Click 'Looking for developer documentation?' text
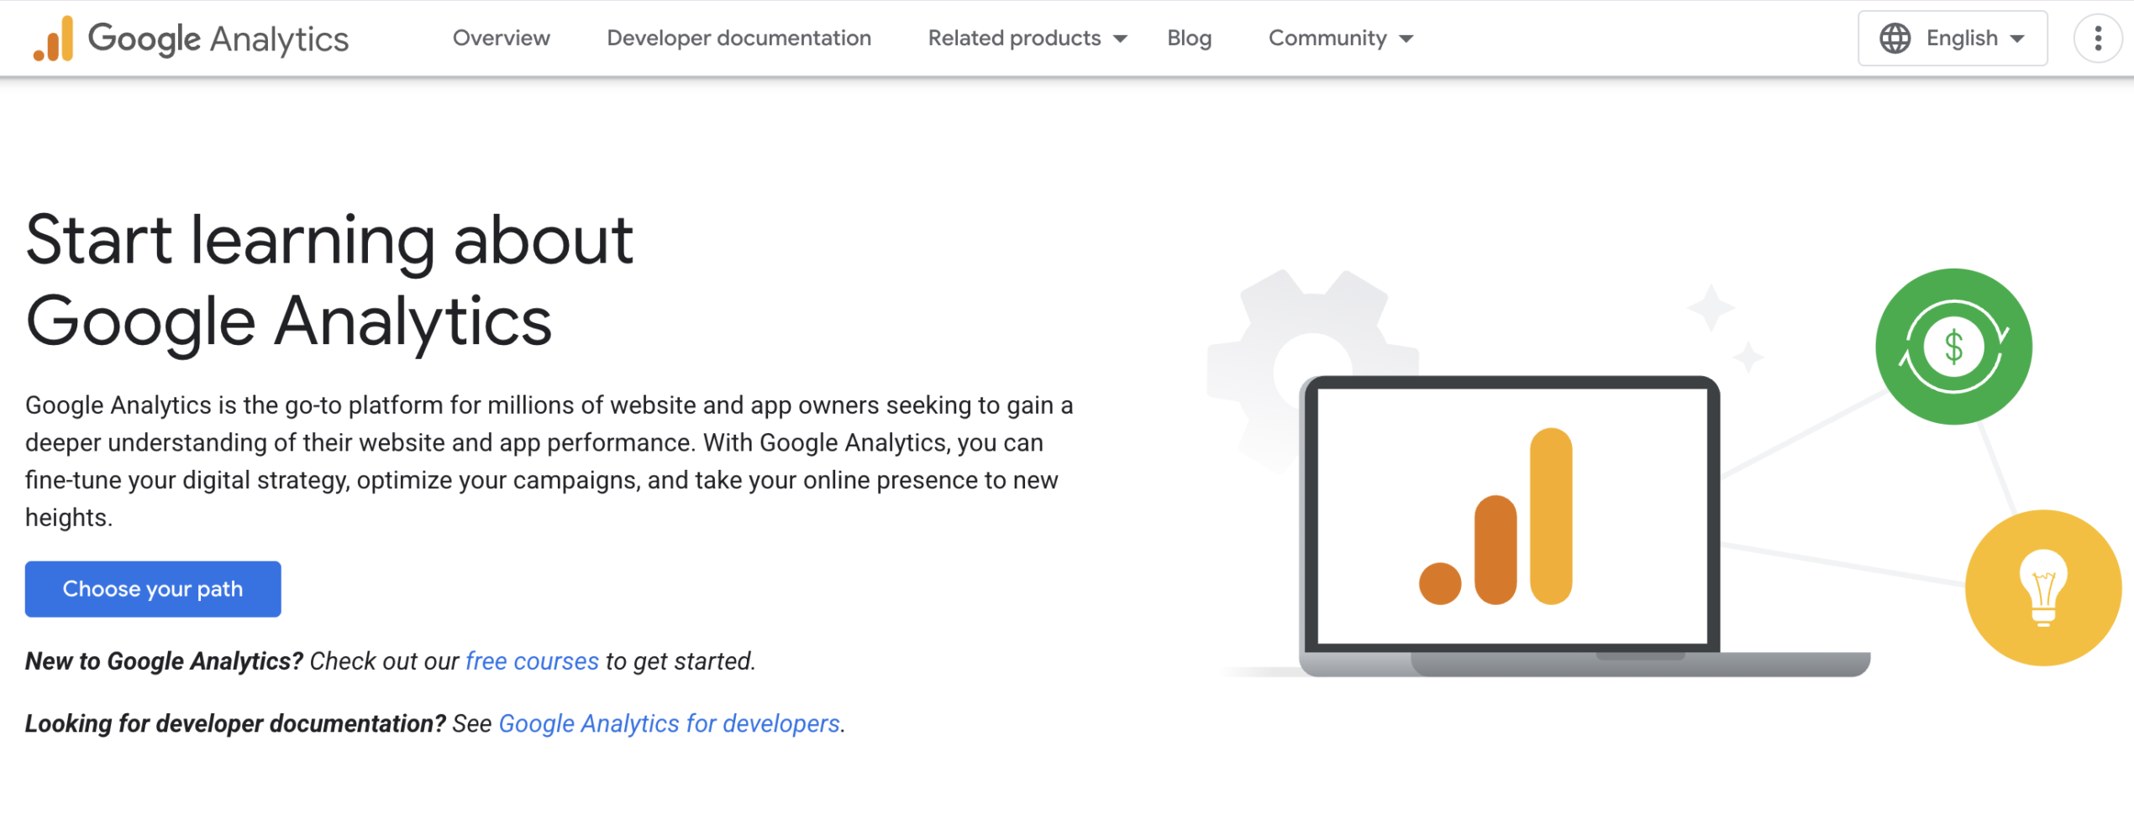Screen dimensions: 2134x814 (235, 723)
